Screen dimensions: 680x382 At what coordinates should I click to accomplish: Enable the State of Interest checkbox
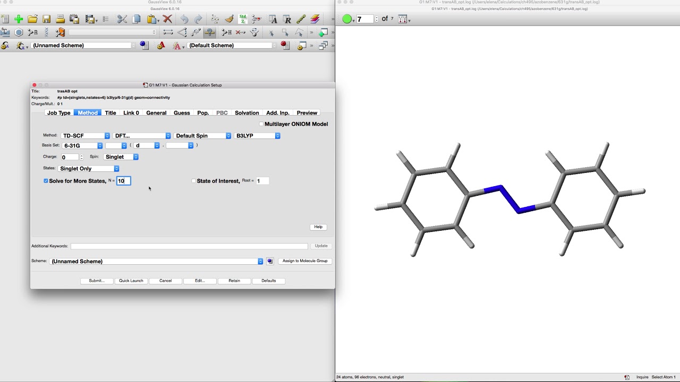(194, 181)
